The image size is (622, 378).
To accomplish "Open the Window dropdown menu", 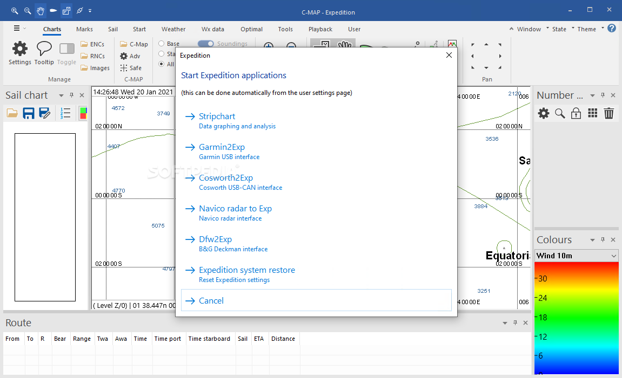I will click(x=529, y=29).
